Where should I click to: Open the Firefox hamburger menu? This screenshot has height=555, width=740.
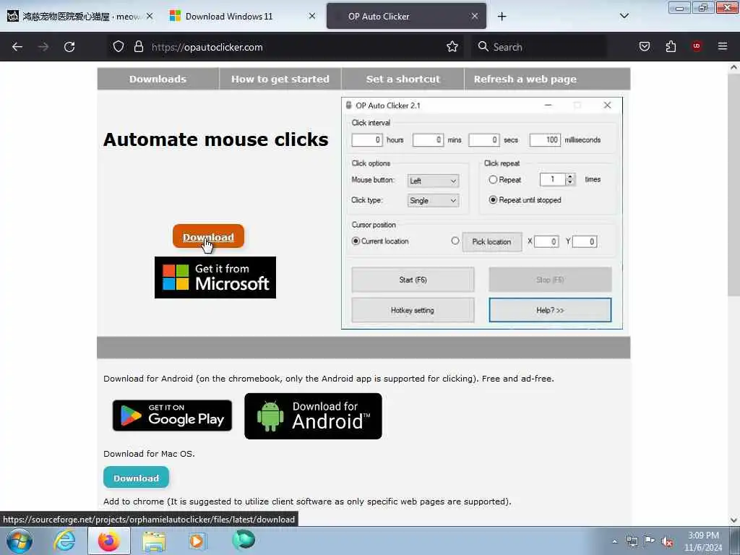[x=723, y=46]
